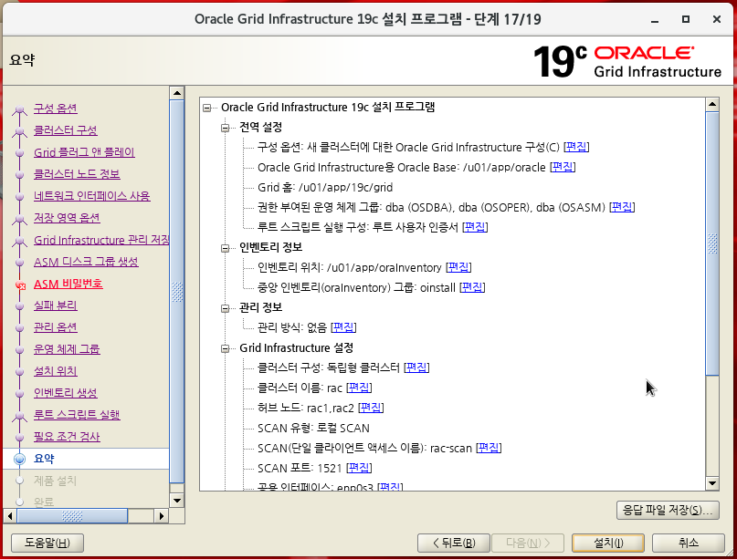737x559 pixels.
Task: Click the SCAN 유형 로컬 SCAN row
Action: (x=313, y=428)
